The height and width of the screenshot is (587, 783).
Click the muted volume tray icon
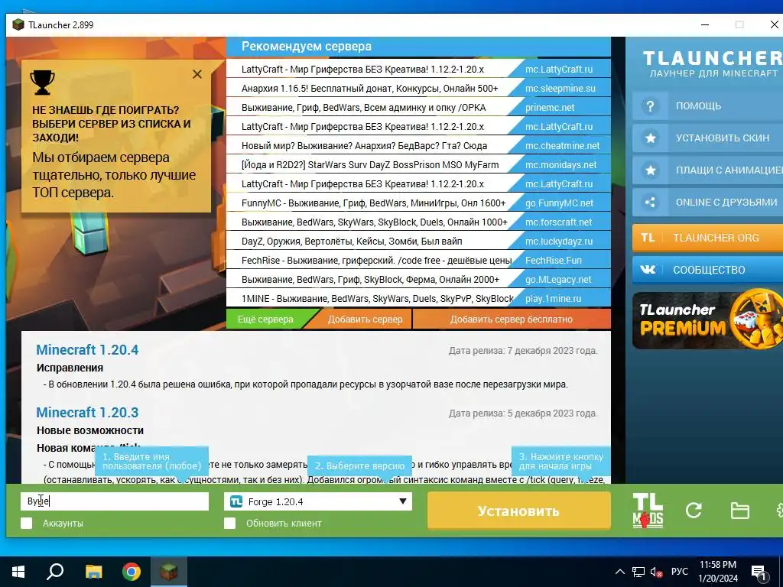(x=656, y=572)
